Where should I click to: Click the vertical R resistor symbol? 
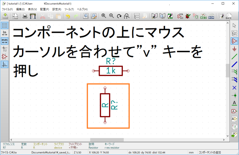(105, 105)
